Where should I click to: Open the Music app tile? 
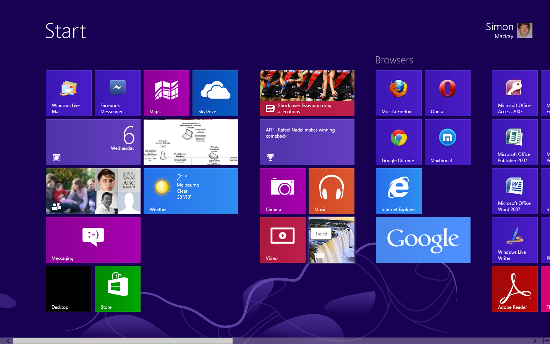(x=331, y=191)
